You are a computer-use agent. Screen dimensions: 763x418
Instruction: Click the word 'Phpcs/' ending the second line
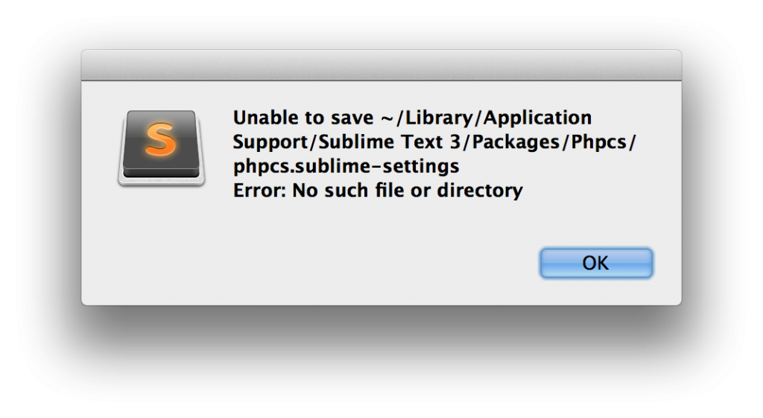pyautogui.click(x=604, y=142)
